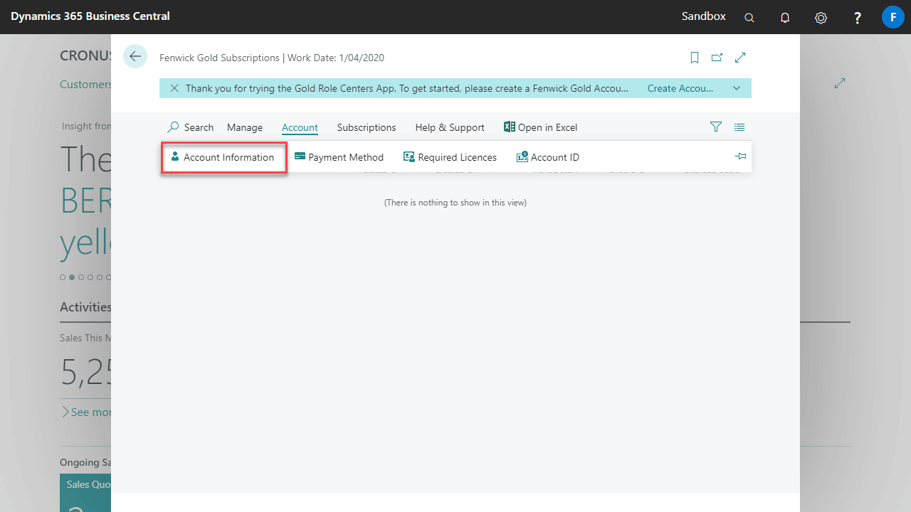Viewport: 911px width, 512px height.
Task: Open Required Licences
Action: (x=450, y=157)
